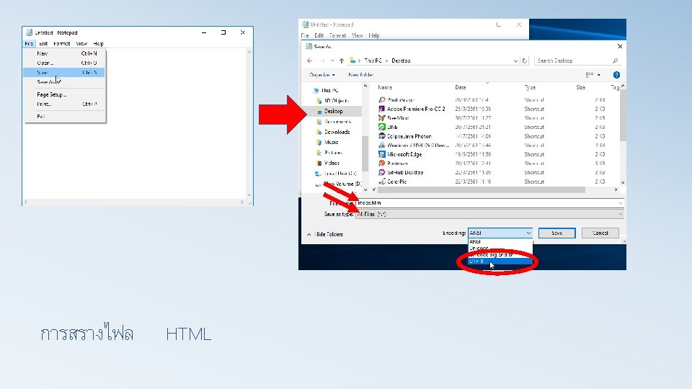The height and width of the screenshot is (389, 692).
Task: Select the Adobe Premiere Pro CC icon
Action: (x=382, y=109)
